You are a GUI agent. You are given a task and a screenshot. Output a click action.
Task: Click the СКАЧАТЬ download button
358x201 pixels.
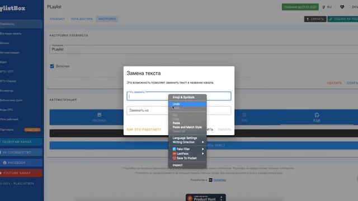click(x=315, y=19)
